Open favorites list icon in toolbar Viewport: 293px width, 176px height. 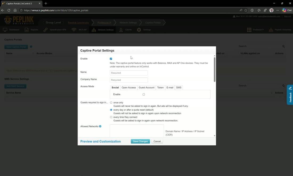pyautogui.click(x=259, y=10)
